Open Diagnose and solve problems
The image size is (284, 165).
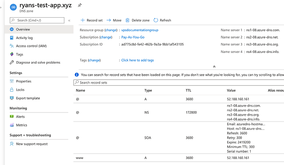[x=39, y=62]
